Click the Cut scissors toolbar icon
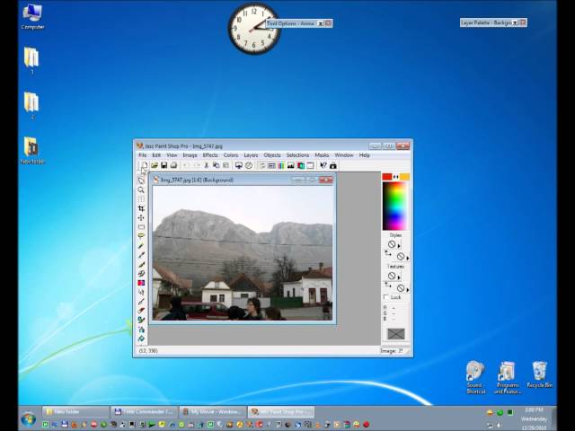Viewport: 575px width, 431px height. (206, 165)
